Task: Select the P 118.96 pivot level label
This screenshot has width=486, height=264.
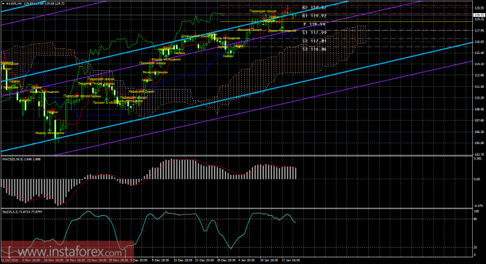Action: (x=314, y=24)
